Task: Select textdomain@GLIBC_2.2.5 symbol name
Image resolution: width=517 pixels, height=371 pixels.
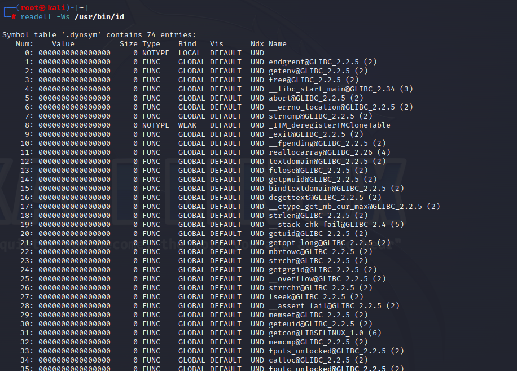Action: tap(318, 162)
